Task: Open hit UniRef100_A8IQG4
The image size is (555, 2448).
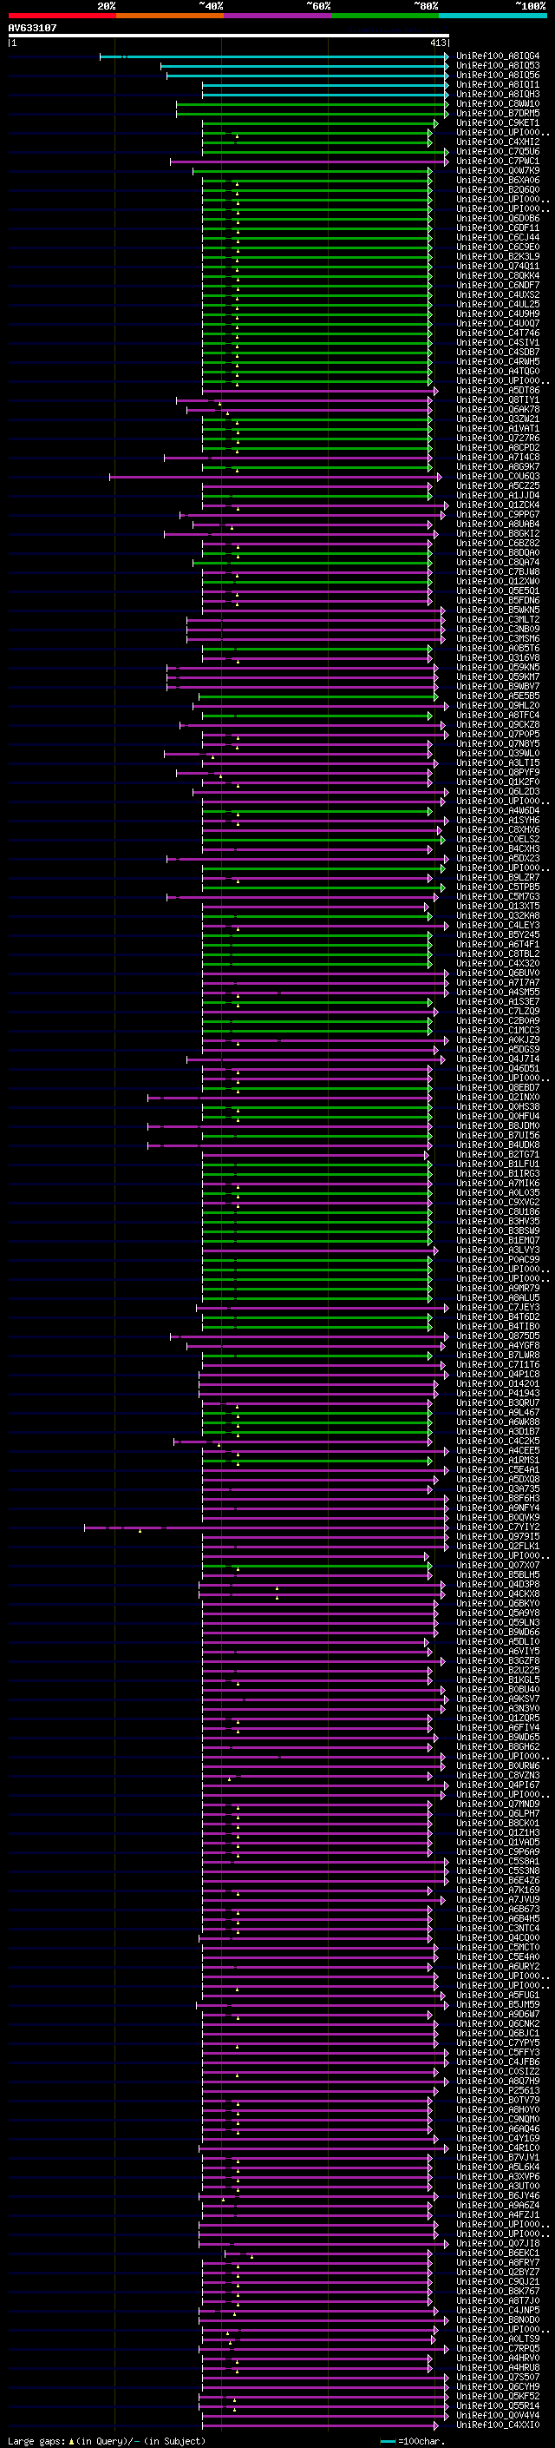Action: coord(498,56)
